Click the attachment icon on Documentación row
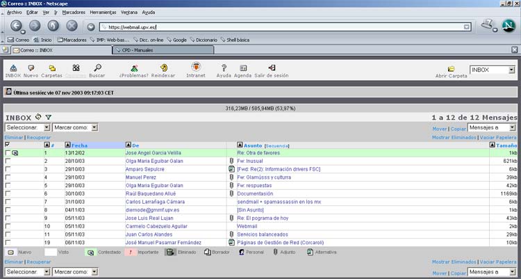The height and width of the screenshot is (279, 521). (231, 193)
